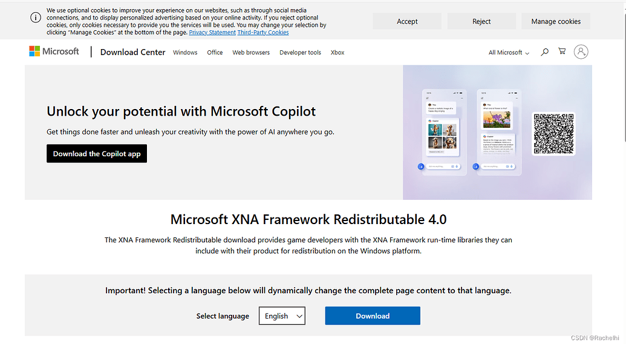Screen dimensions: 626x344
Task: Click Download the Copilot app button
Action: [97, 154]
